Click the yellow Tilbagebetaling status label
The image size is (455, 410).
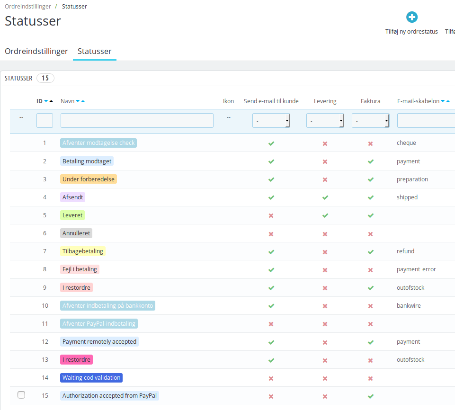pyautogui.click(x=83, y=251)
